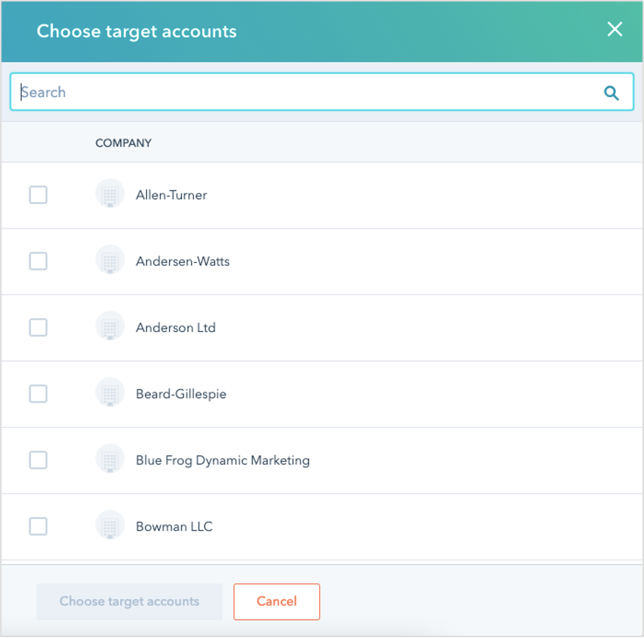
Task: Enable the Beard-Gillespie checkbox
Action: click(38, 394)
